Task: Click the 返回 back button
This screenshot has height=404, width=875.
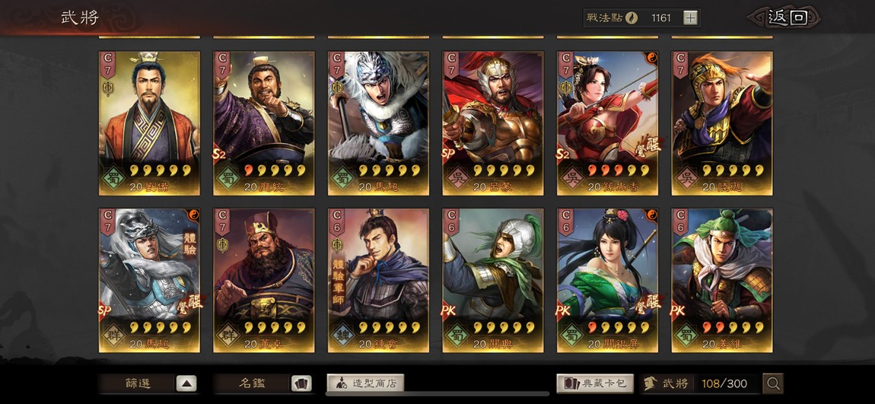Action: 787,17
